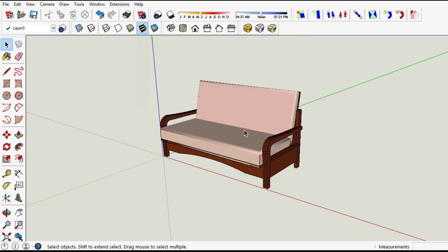This screenshot has height=252, width=448.
Task: Click the Open file folder icon
Action: (x=21, y=15)
